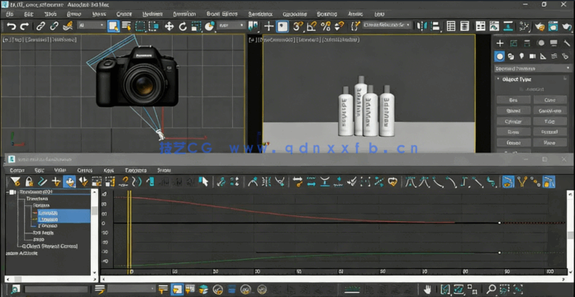Toggle the highlighted Move Keys tool in curve editor
The width and height of the screenshot is (575, 297).
pyautogui.click(x=69, y=181)
